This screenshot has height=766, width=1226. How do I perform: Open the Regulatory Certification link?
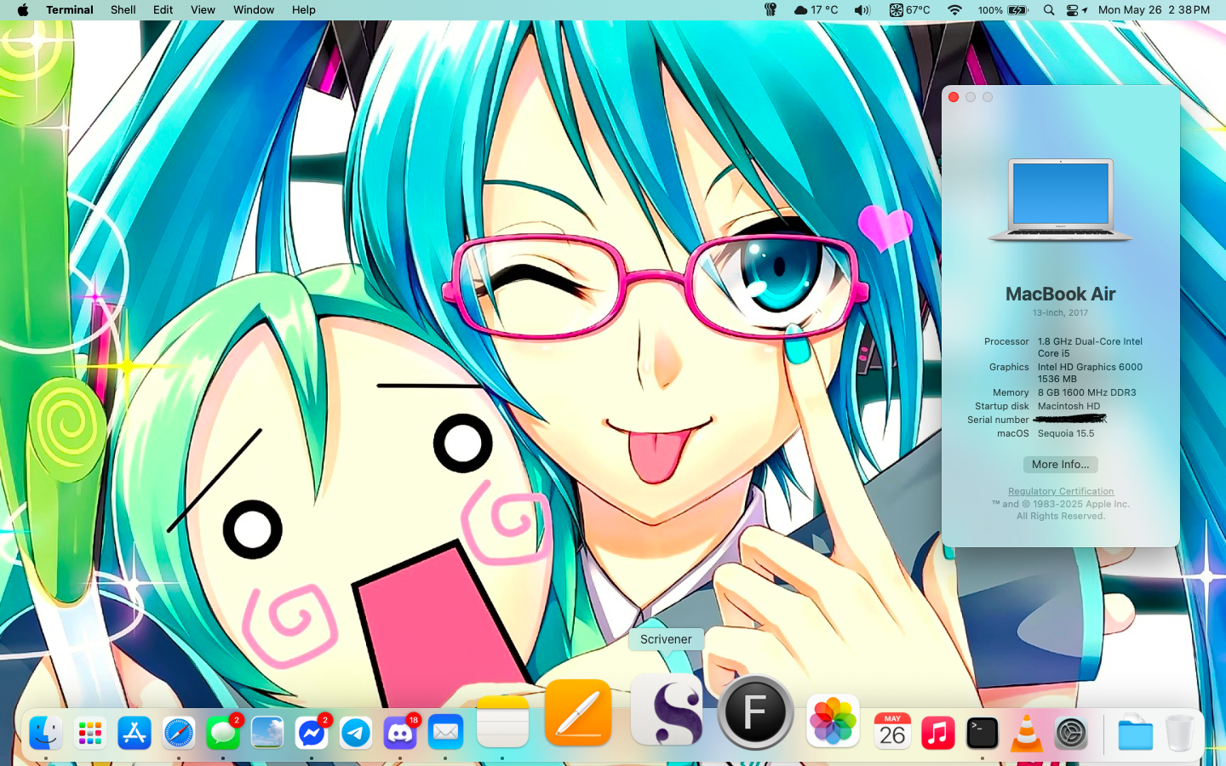1061,491
